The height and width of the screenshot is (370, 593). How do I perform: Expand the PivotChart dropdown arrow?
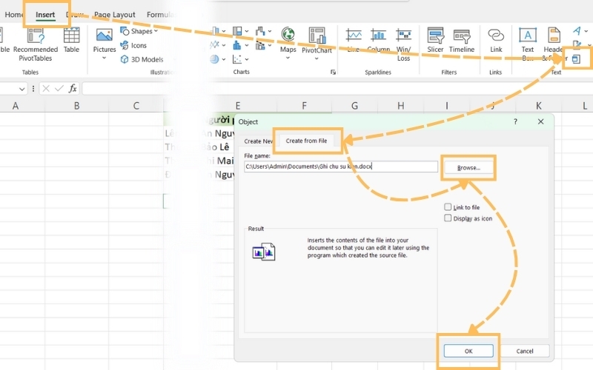pyautogui.click(x=317, y=58)
